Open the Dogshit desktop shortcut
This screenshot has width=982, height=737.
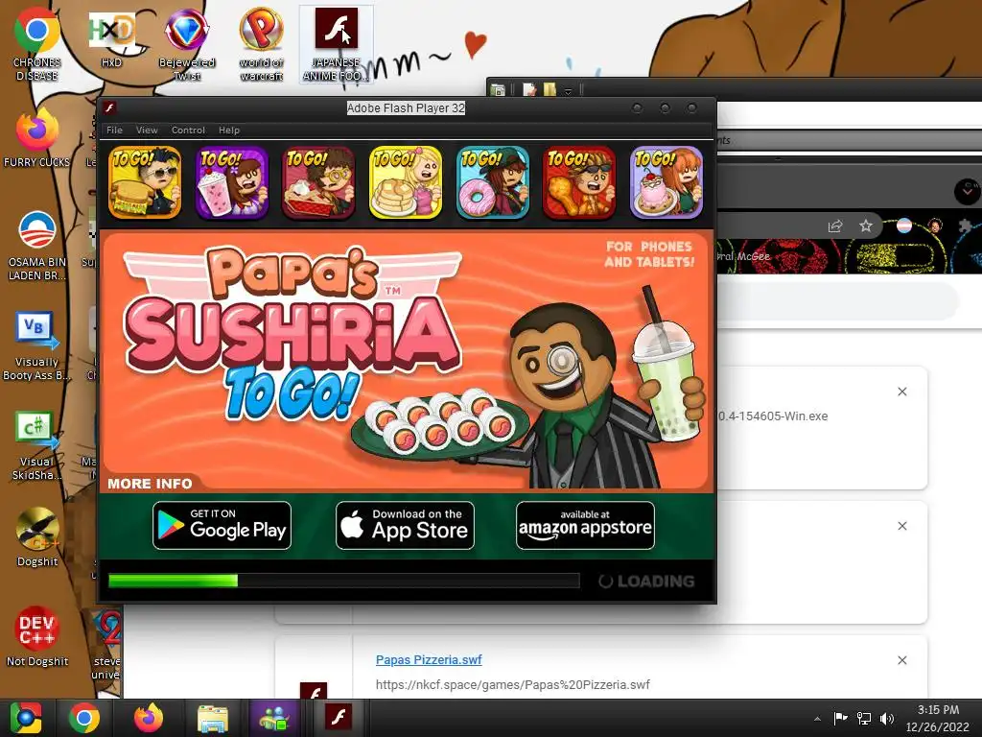37,537
